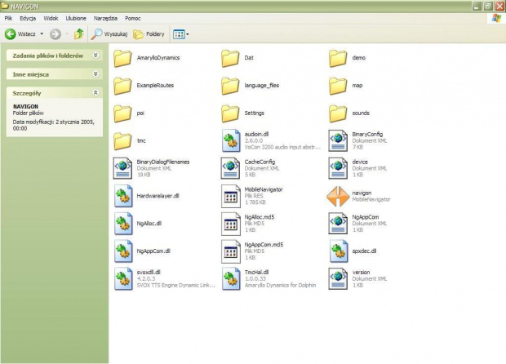Image resolution: width=506 pixels, height=364 pixels.
Task: Open the language_files folder
Action: point(230,86)
